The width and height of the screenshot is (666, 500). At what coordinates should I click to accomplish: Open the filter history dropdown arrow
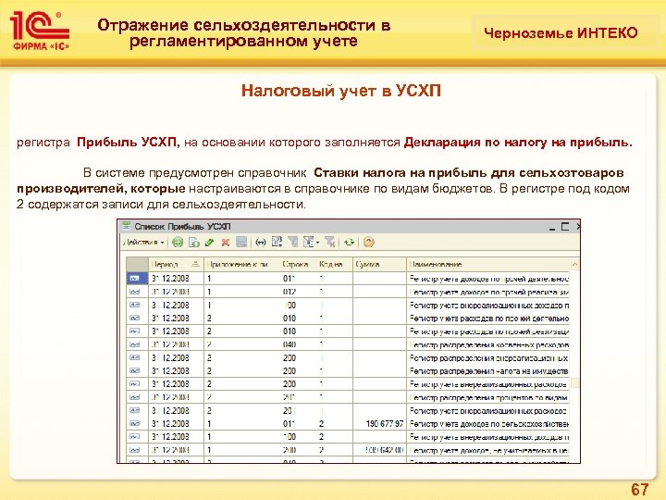(x=317, y=243)
